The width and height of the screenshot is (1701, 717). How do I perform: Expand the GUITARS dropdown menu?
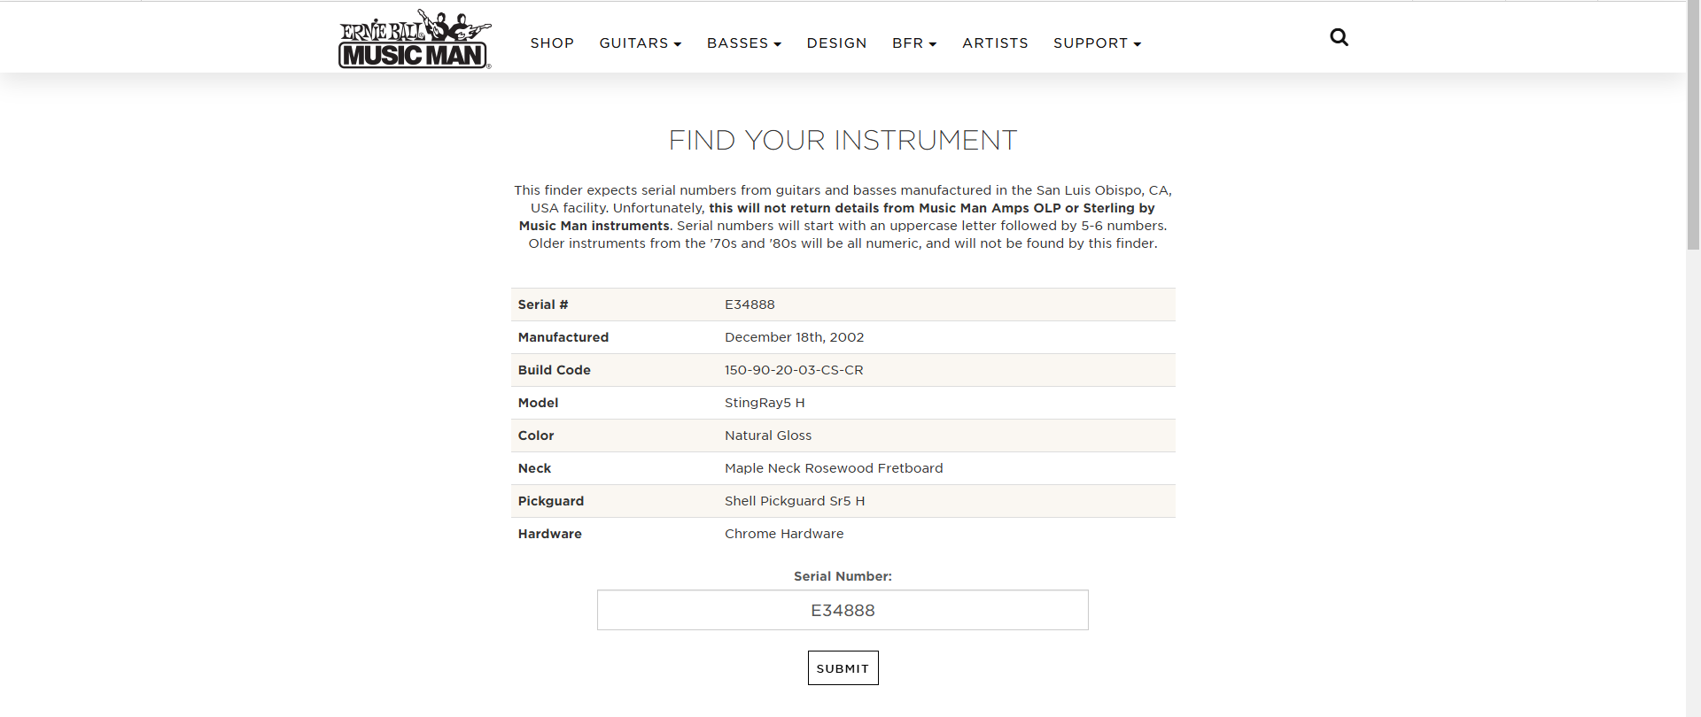[x=640, y=43]
